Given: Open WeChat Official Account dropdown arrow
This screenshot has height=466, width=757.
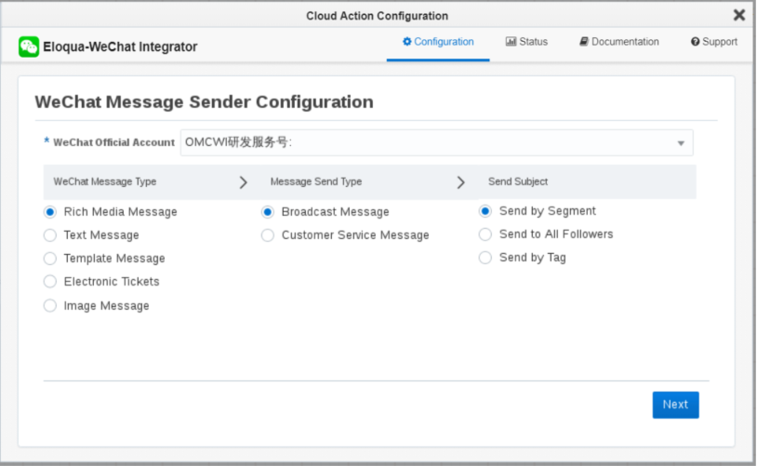Looking at the screenshot, I should 681,143.
